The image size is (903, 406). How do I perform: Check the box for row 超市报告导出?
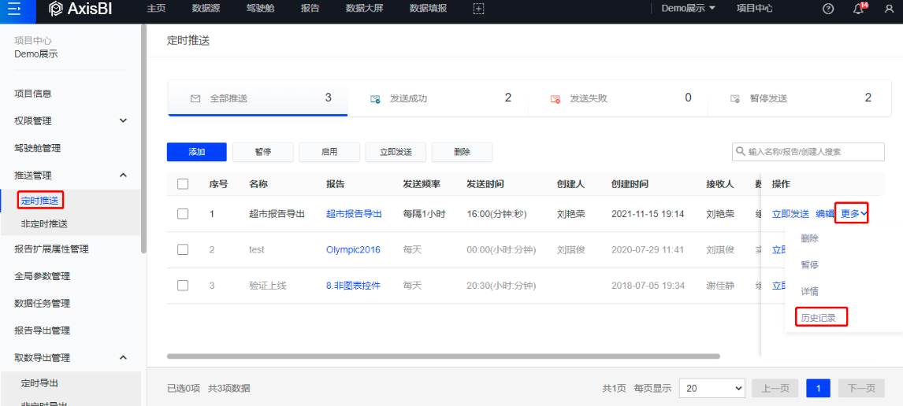[x=183, y=213]
